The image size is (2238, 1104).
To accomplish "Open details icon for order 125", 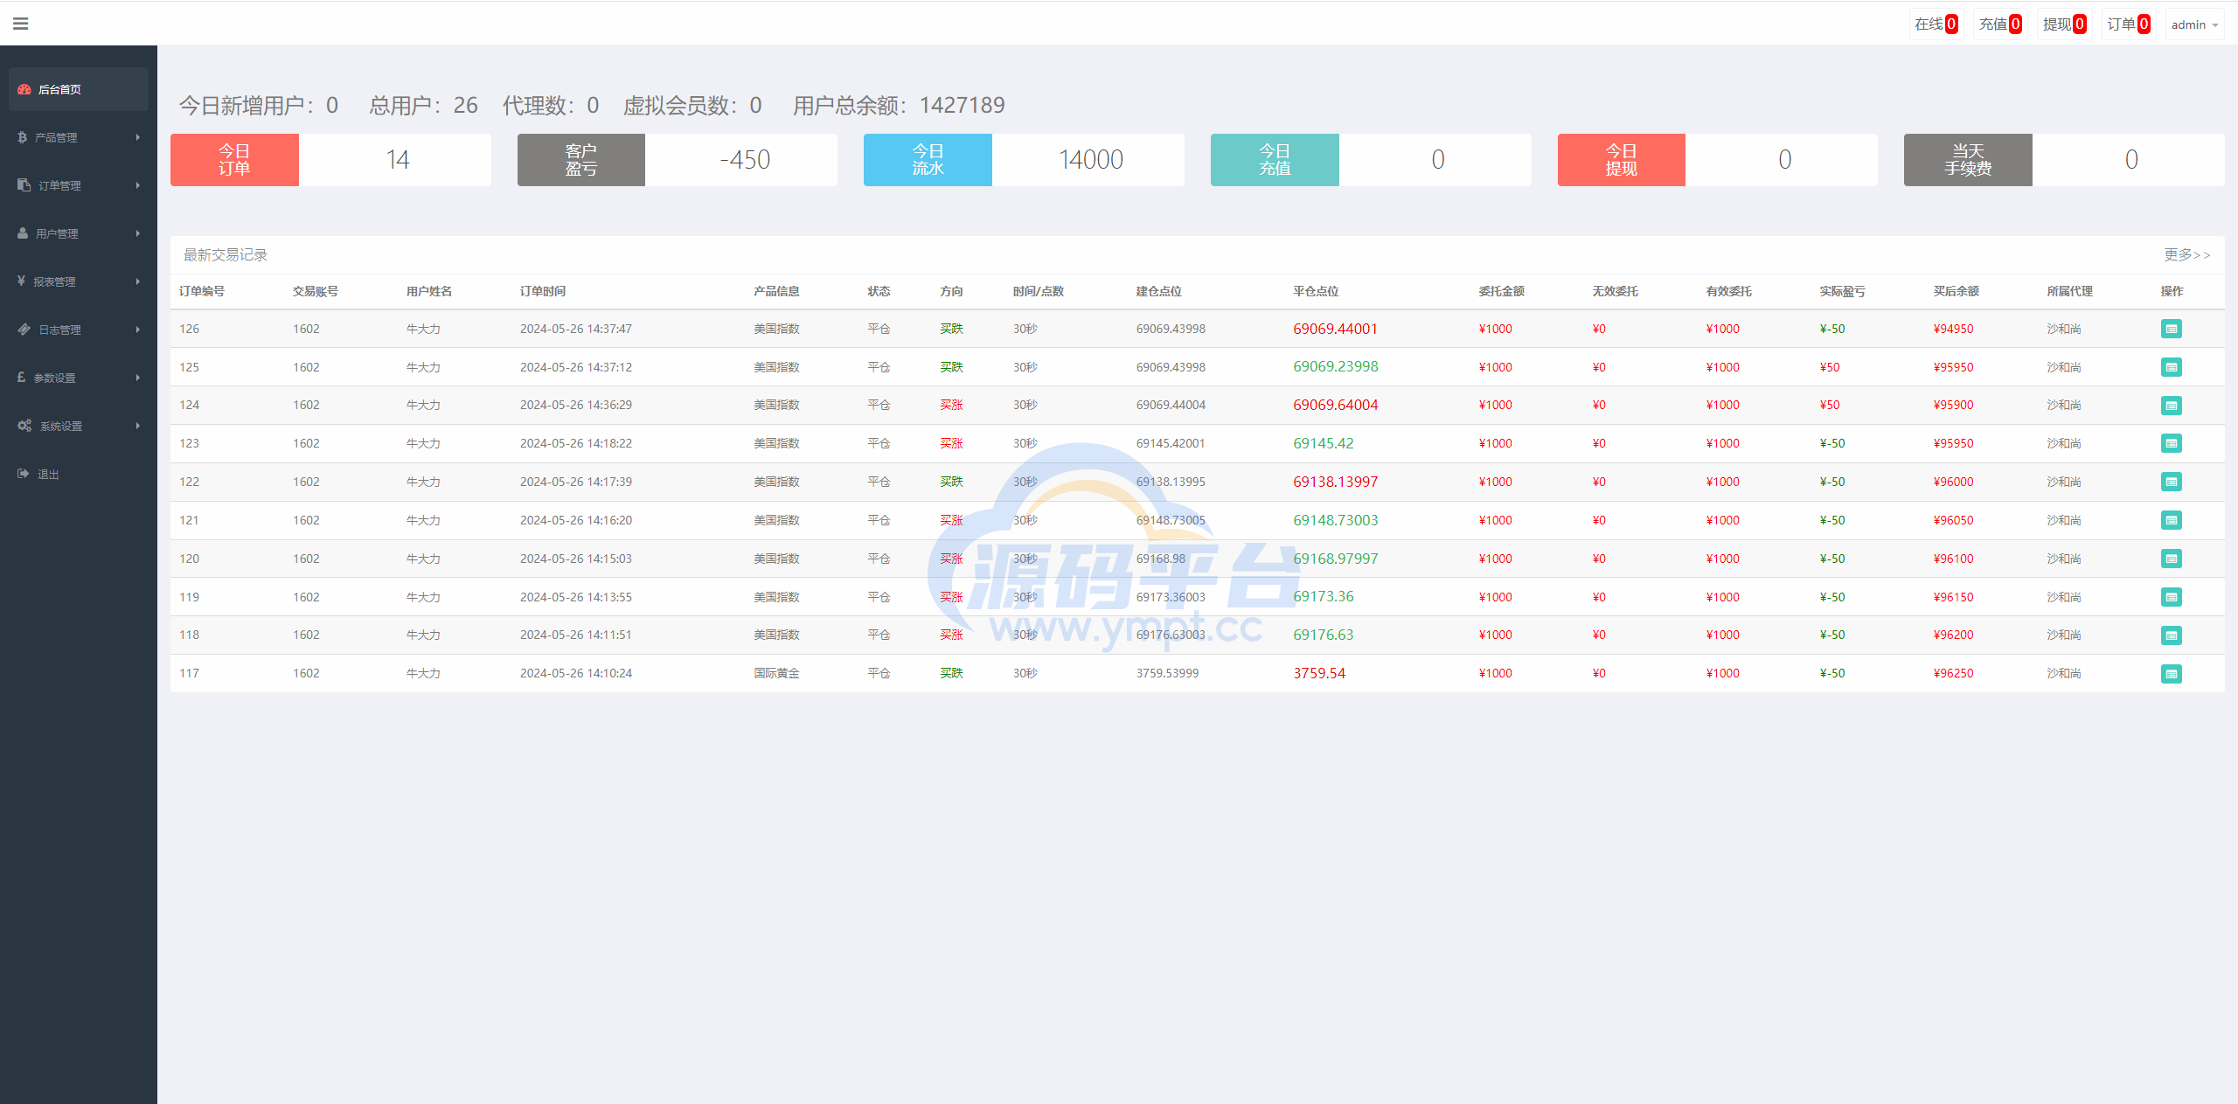I will (2172, 367).
